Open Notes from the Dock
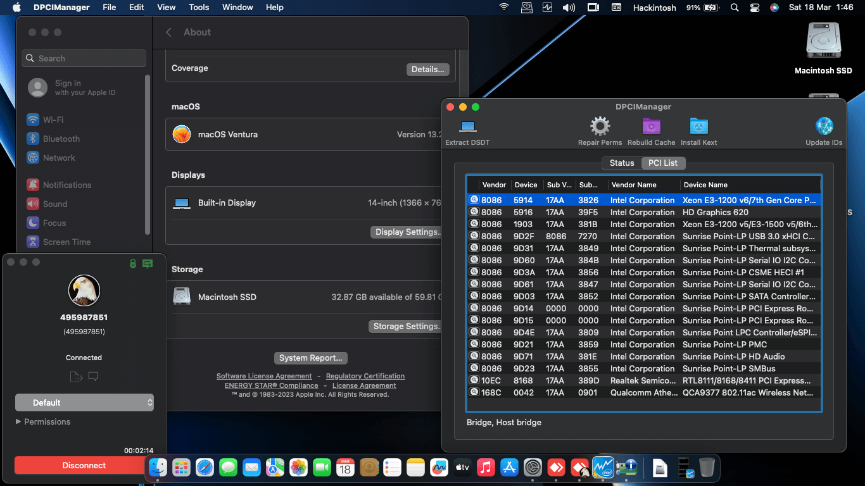 [x=415, y=468]
